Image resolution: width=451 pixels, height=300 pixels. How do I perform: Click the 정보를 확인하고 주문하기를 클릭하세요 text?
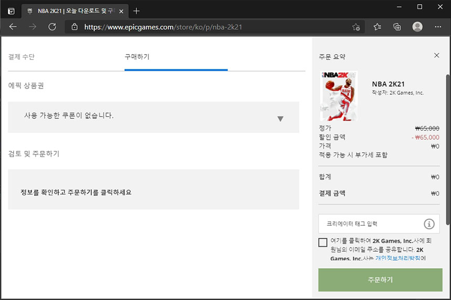point(76,192)
